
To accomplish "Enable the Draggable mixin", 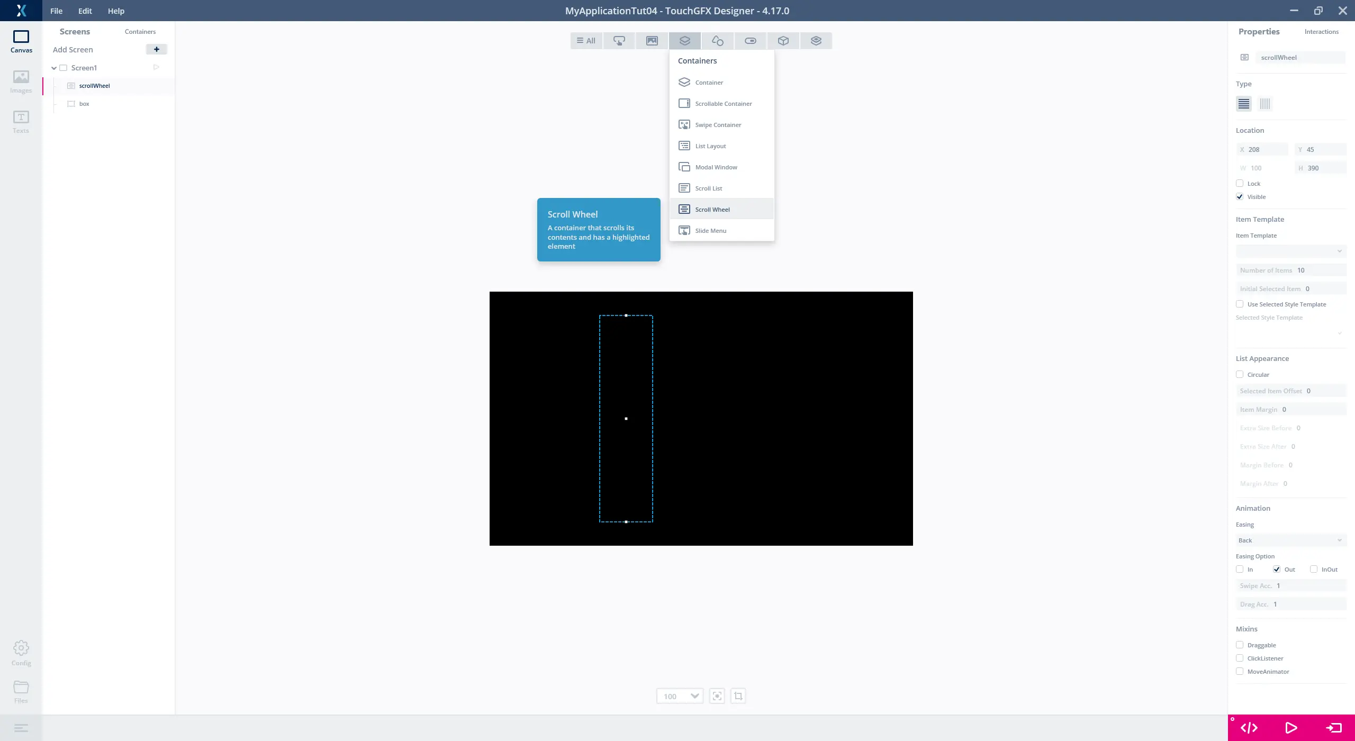I will click(1240, 645).
